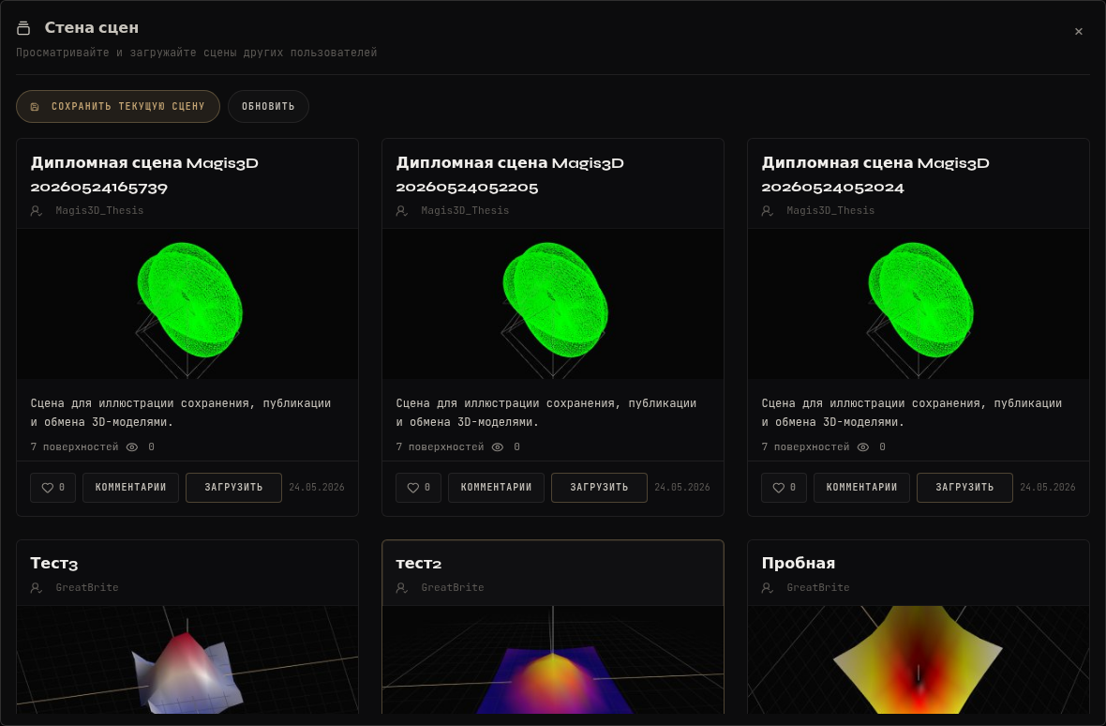Screen dimensions: 1106x726
Task: Click the user icon in scene 20260524052024 card
Action: (767, 211)
